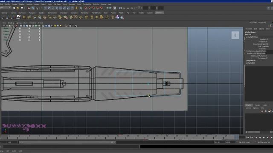273x153 pixels.
Task: Click the last panel toolbar arrow icon
Action: [76, 25]
